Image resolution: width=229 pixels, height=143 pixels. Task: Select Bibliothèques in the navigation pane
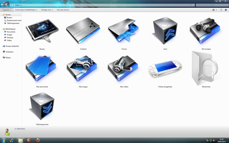coord(10,29)
